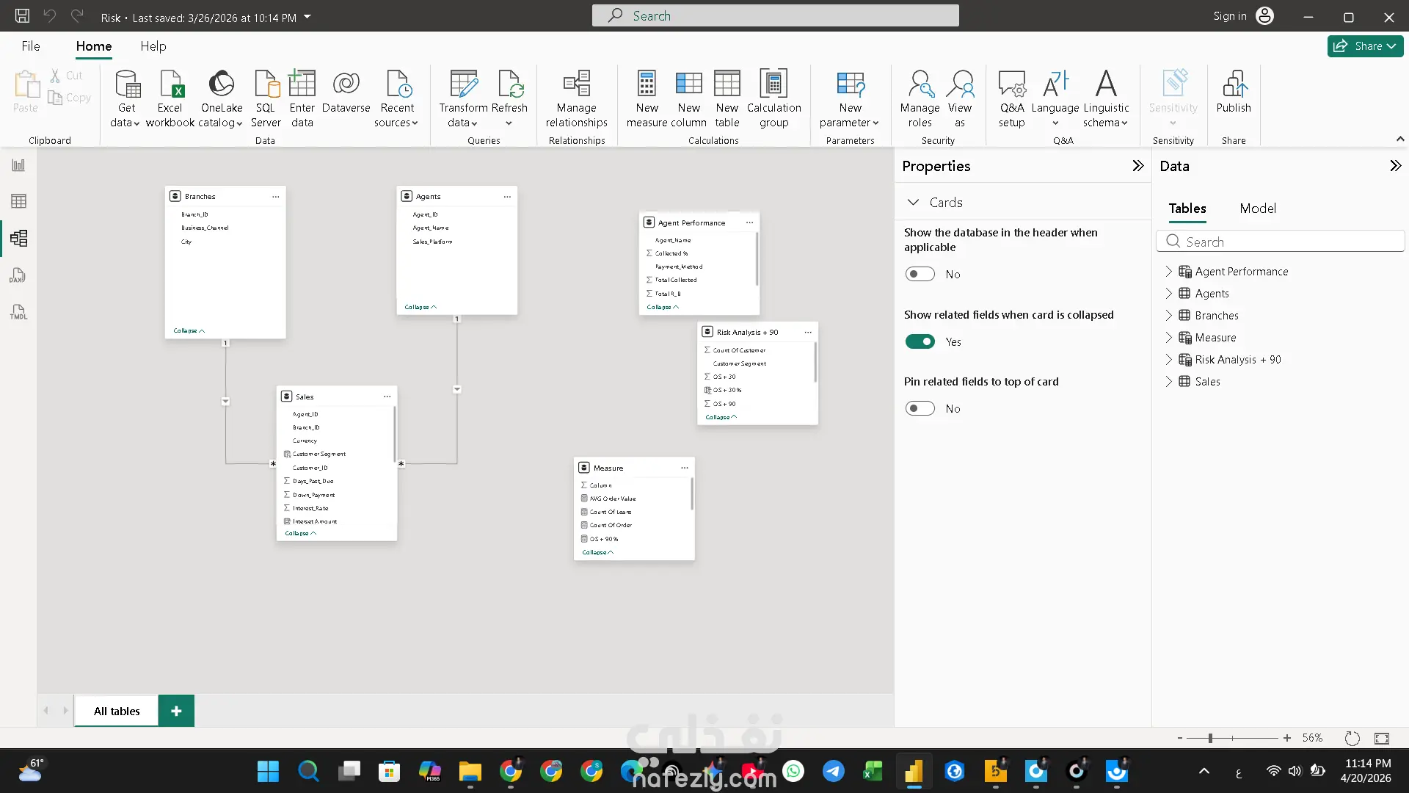
Task: Add a new layout tab
Action: pos(176,711)
